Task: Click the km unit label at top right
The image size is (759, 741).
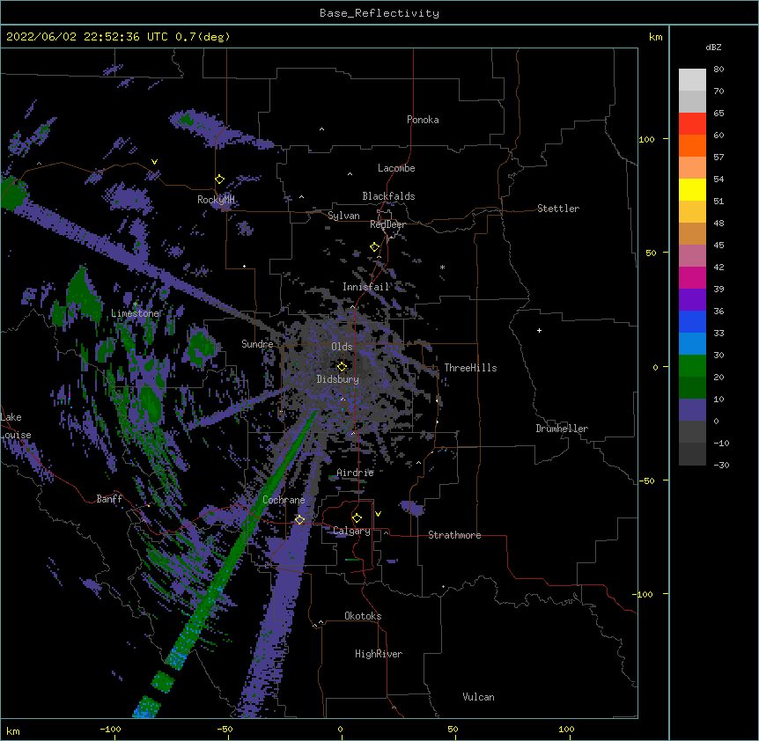Action: click(x=655, y=37)
